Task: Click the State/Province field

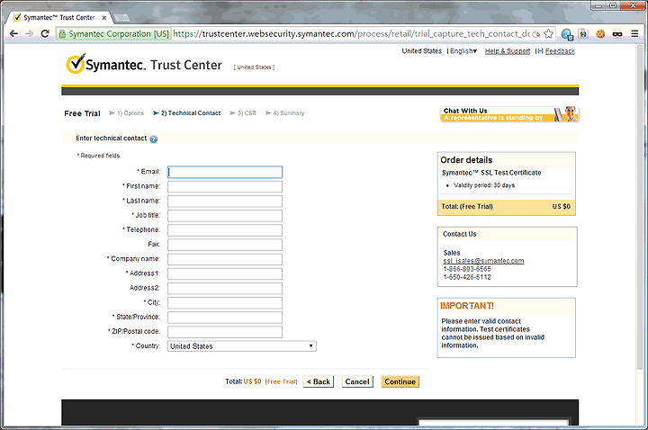Action: [225, 318]
